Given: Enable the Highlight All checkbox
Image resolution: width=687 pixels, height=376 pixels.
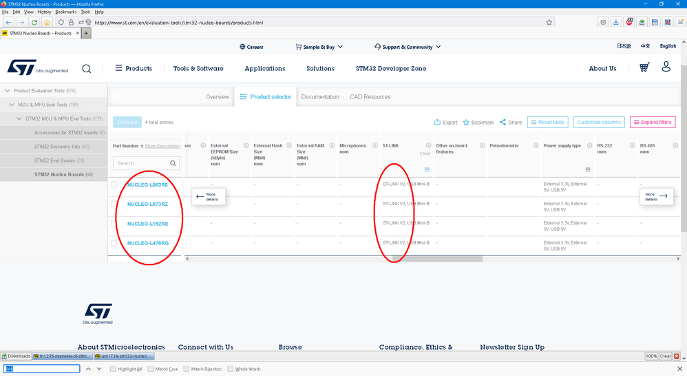Looking at the screenshot, I should [113, 369].
